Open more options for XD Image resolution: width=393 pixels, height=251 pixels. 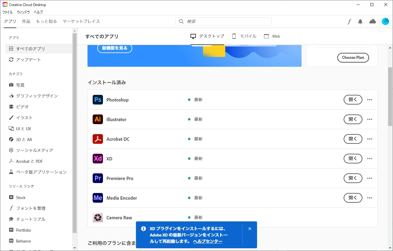click(369, 159)
